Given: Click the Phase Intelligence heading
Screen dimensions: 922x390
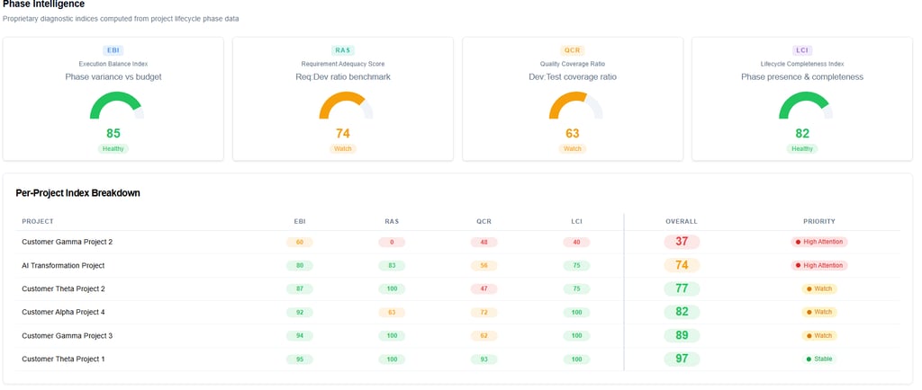Looking at the screenshot, I should pyautogui.click(x=43, y=4).
